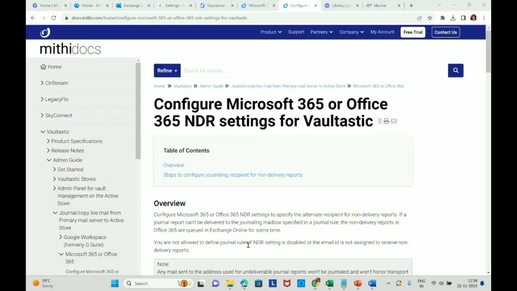Click My Account in the top navigation

pyautogui.click(x=382, y=32)
